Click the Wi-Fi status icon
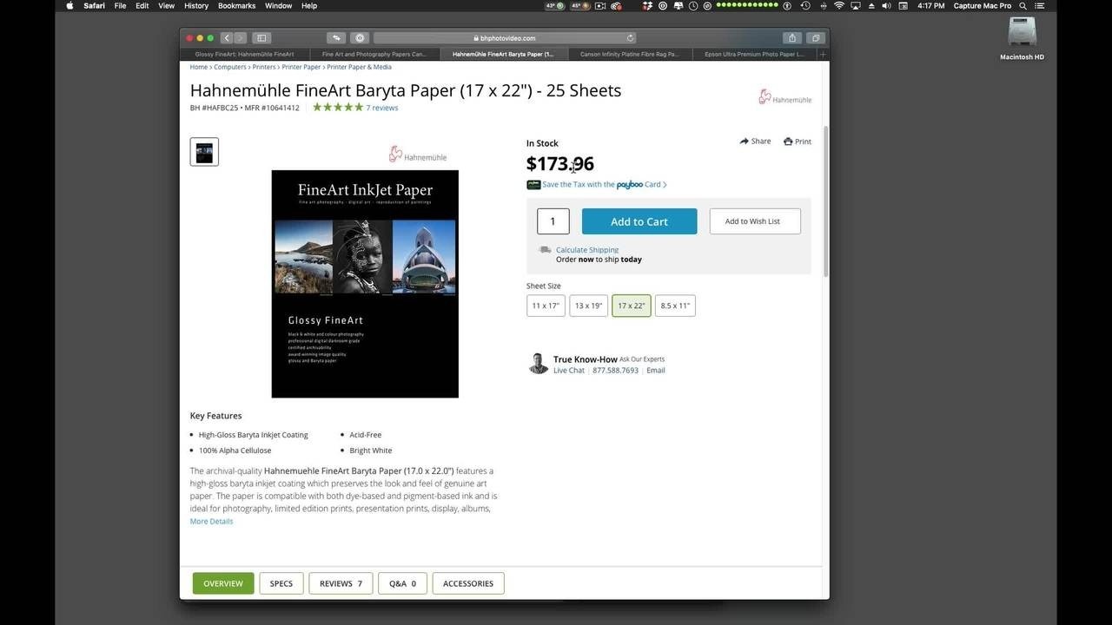 (x=838, y=5)
